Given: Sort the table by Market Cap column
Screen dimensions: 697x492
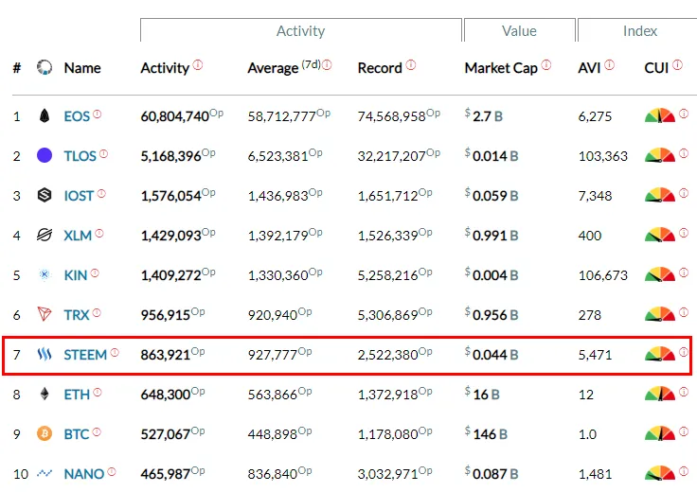Looking at the screenshot, I should pyautogui.click(x=501, y=68).
